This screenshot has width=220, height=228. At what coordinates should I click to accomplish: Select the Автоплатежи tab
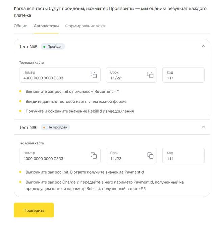click(46, 26)
